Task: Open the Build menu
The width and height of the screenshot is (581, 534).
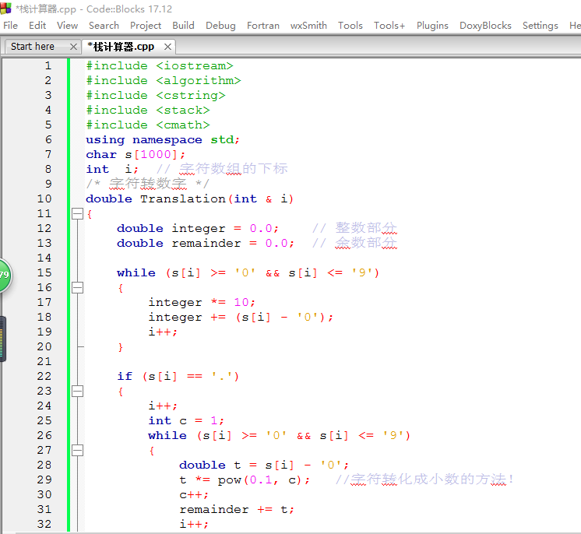Action: [x=184, y=26]
